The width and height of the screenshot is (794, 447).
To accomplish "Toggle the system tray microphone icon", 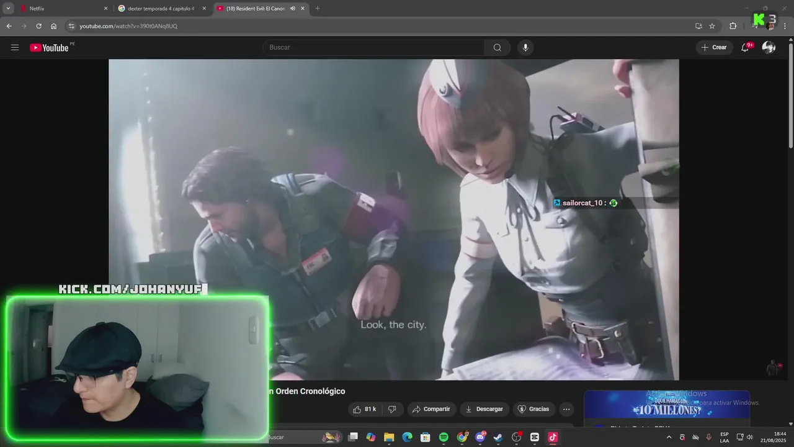I will click(x=709, y=437).
